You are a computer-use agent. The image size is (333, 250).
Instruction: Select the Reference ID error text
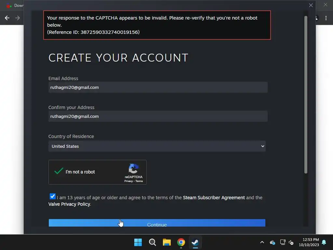click(93, 32)
